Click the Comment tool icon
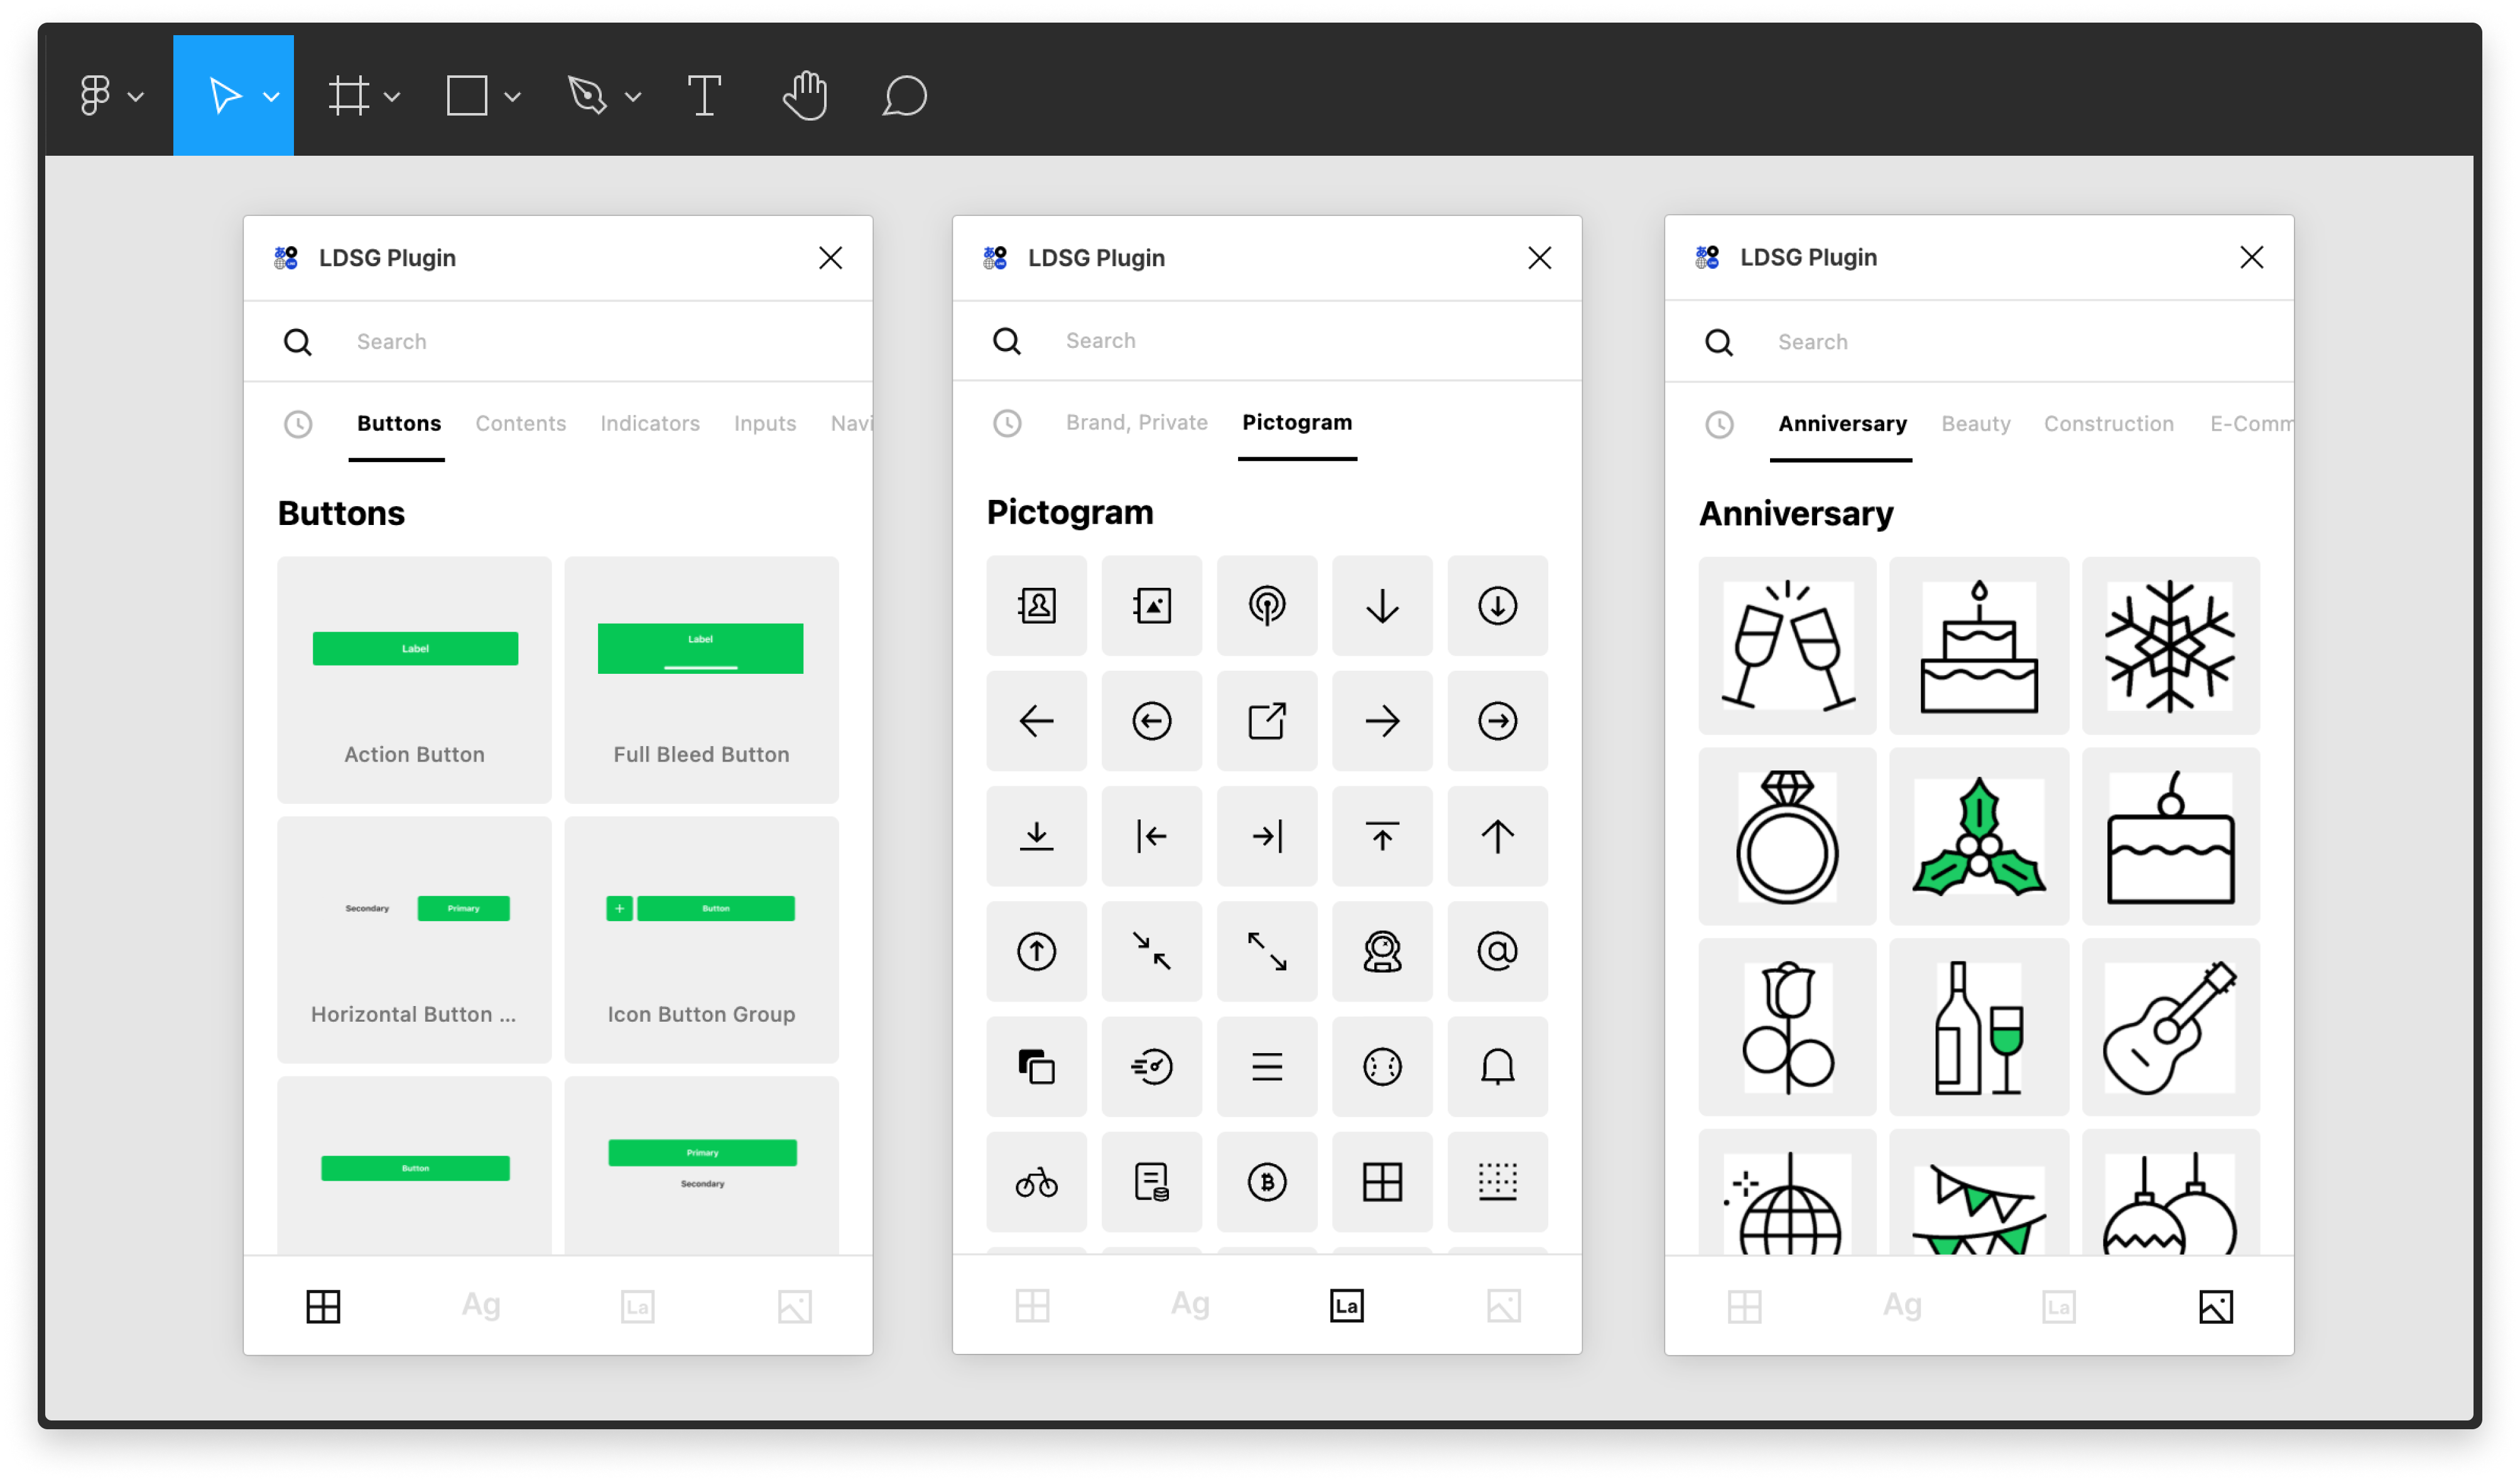The height and width of the screenshot is (1482, 2520). point(904,96)
